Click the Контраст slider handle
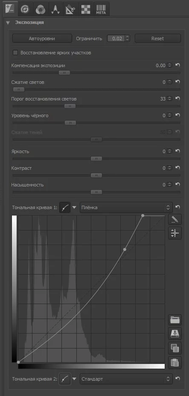This screenshot has height=396, width=189. click(96, 175)
